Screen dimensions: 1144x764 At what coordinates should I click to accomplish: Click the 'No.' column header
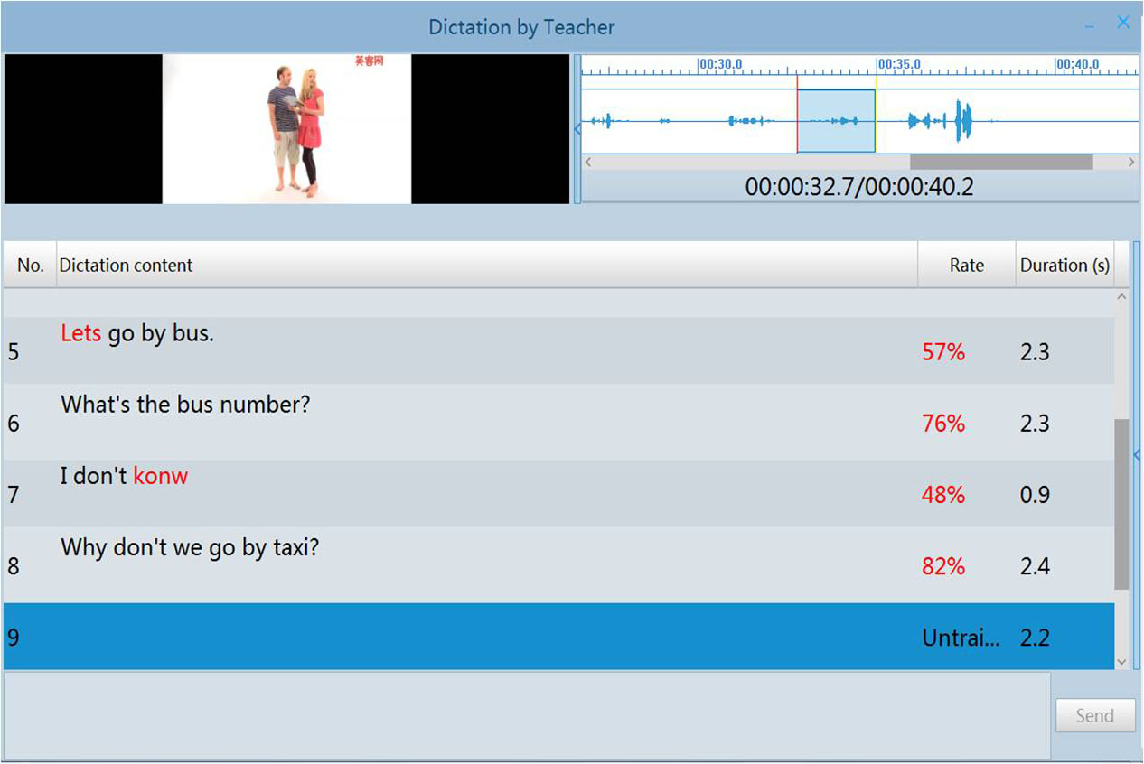(x=30, y=266)
